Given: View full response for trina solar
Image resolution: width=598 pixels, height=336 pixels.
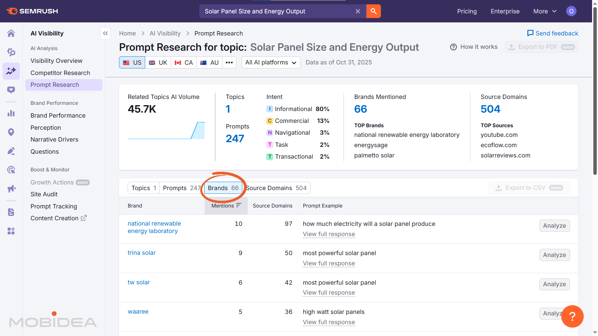Looking at the screenshot, I should [329, 263].
